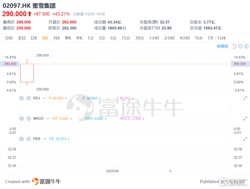Toggle MACD DIF line dot
The width and height of the screenshot is (250, 189).
(71, 118)
